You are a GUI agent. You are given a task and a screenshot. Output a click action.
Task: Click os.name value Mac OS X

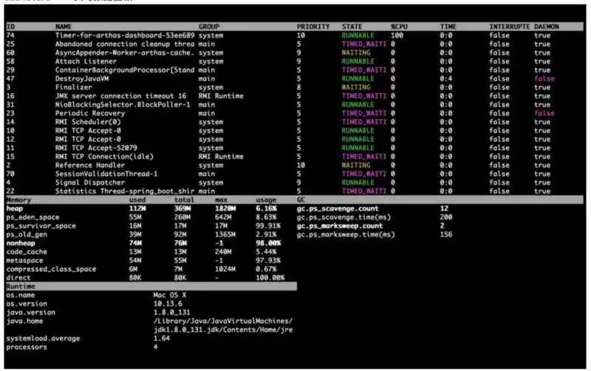pyautogui.click(x=170, y=295)
